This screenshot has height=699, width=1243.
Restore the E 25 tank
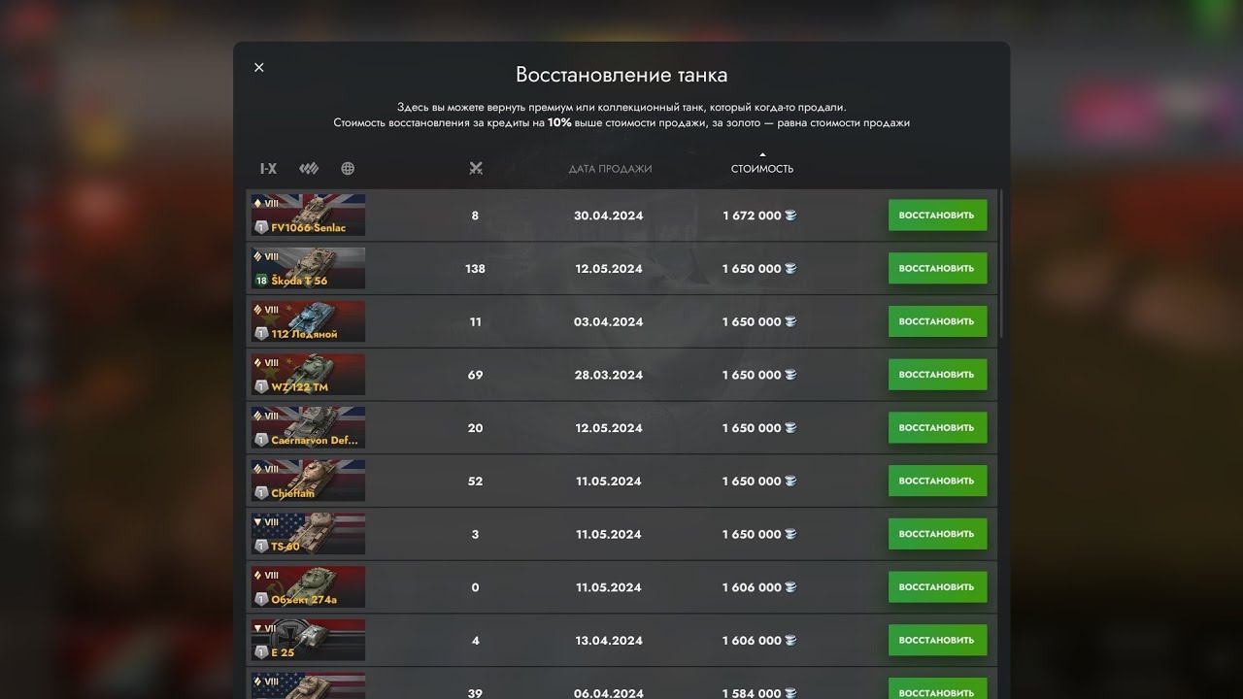click(x=937, y=640)
